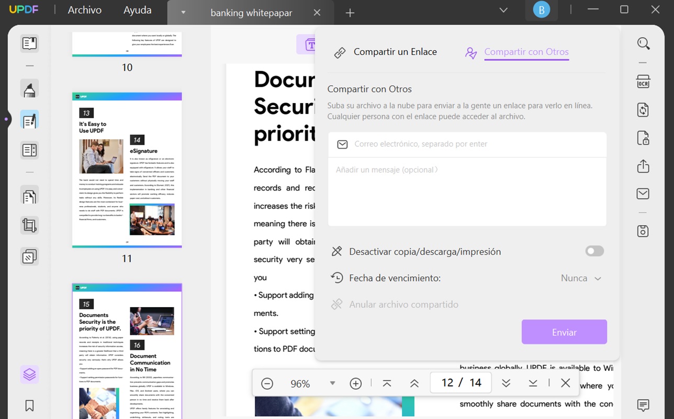Viewport: 674px width, 419px height.
Task: Close the banking whitepapar tab
Action: (317, 13)
